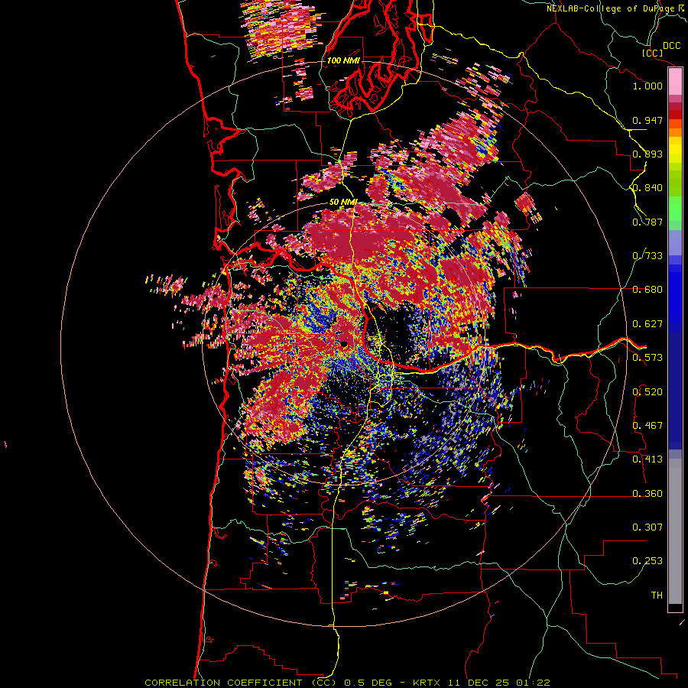The width and height of the screenshot is (688, 688).
Task: Click the 01:22 timestamp in caption
Action: pyautogui.click(x=534, y=683)
